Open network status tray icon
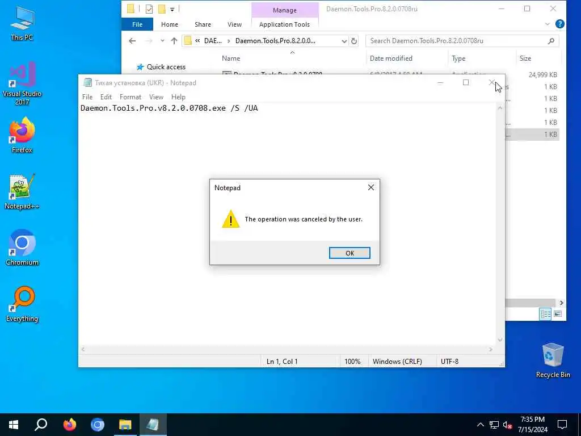The width and height of the screenshot is (581, 436). click(x=494, y=425)
